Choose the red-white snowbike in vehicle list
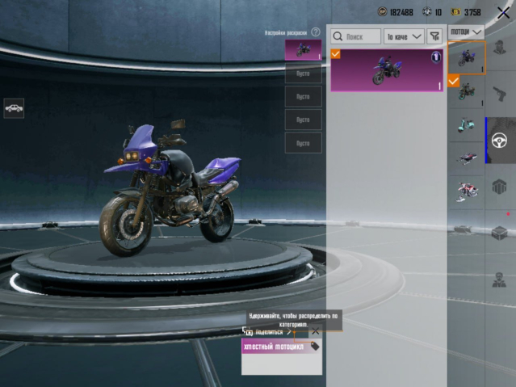The height and width of the screenshot is (387, 516). (x=466, y=192)
